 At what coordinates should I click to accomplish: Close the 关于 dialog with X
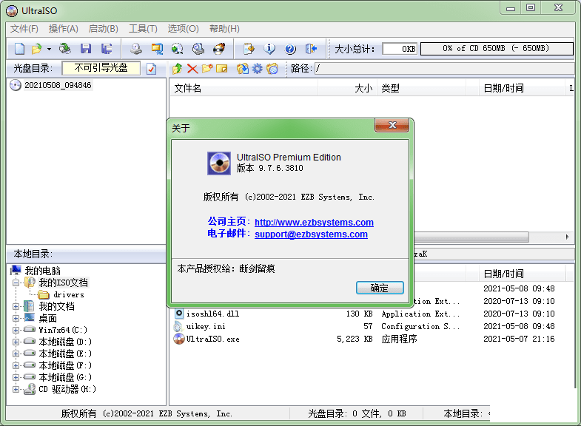pos(392,125)
